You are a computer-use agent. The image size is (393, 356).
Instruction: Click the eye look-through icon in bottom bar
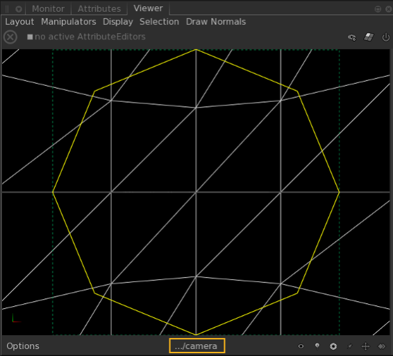tap(301, 346)
